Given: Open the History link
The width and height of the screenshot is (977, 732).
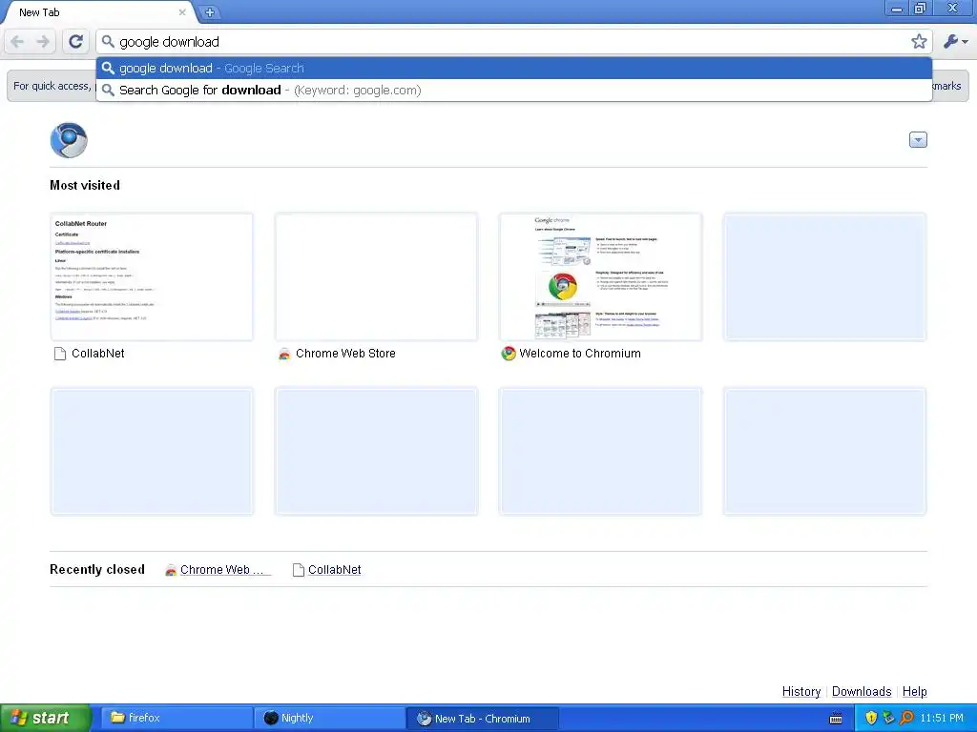Looking at the screenshot, I should [x=801, y=692].
